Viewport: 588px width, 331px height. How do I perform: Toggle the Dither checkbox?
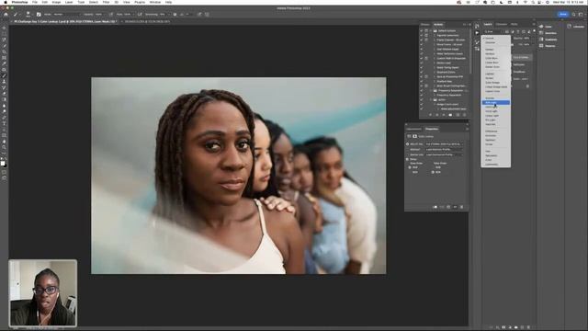408,159
